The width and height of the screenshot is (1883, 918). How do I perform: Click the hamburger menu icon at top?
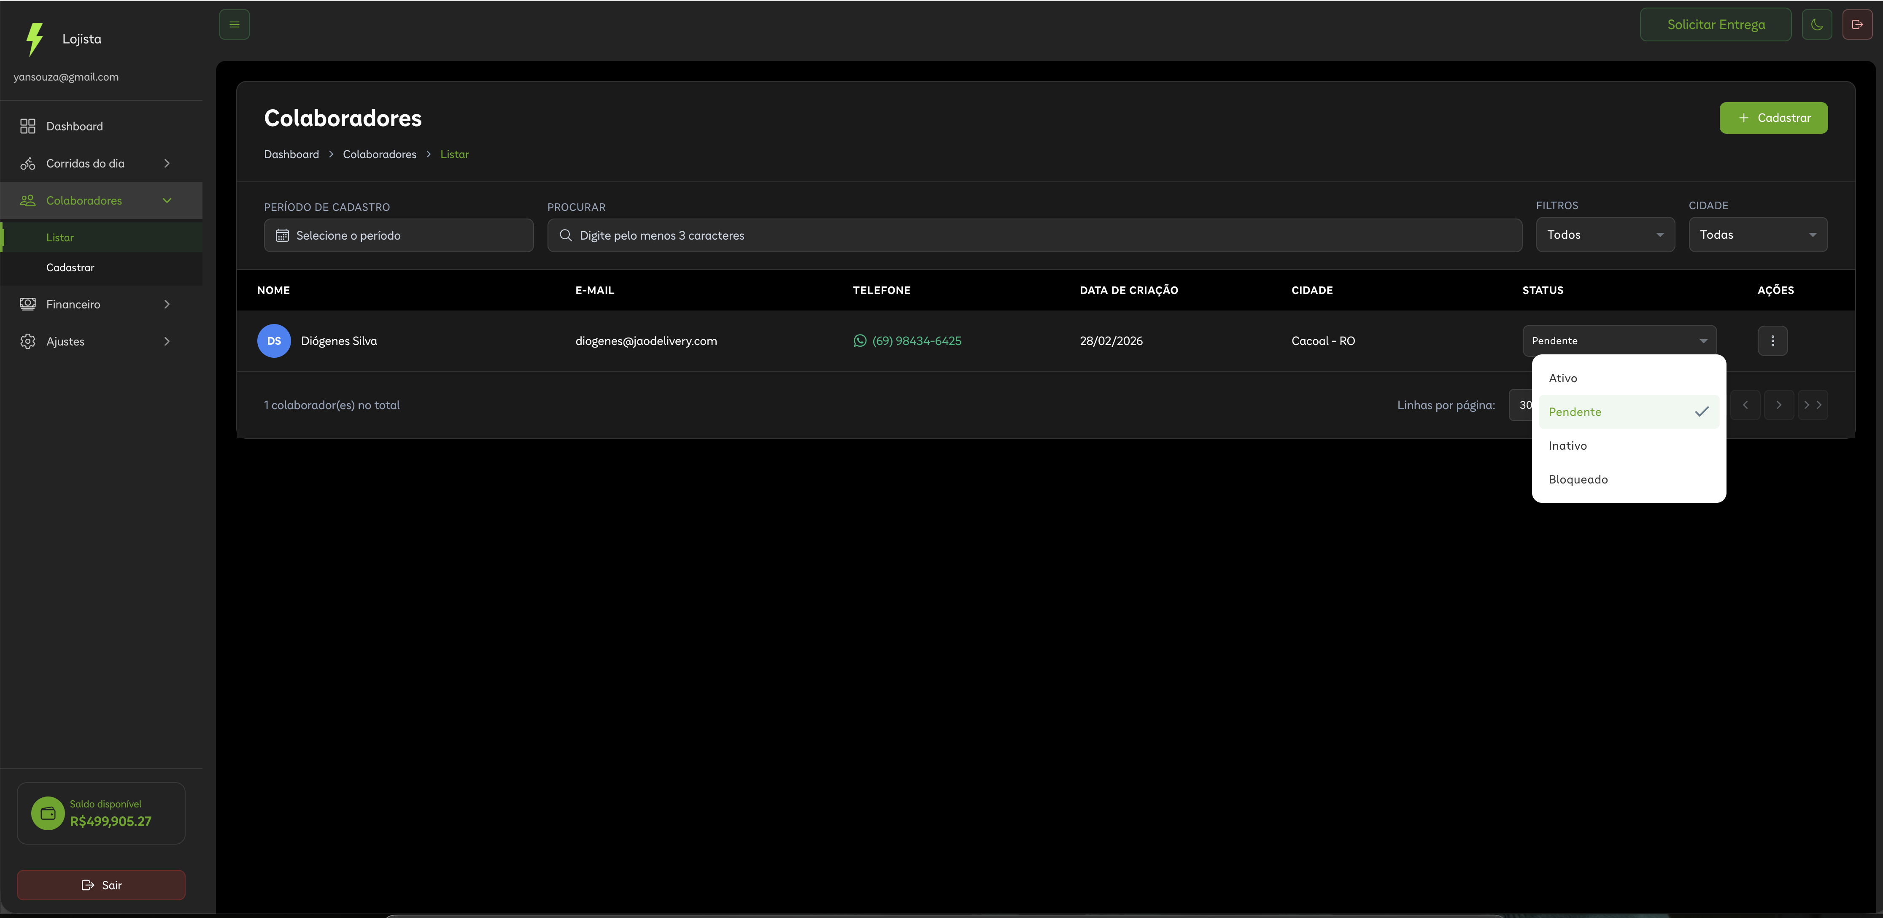click(x=234, y=24)
